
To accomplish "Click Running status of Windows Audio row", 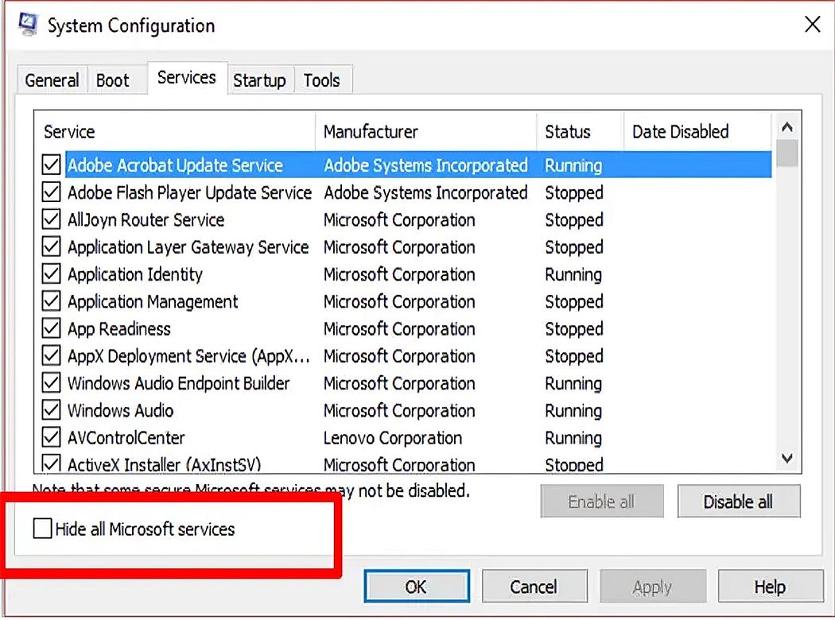I will pyautogui.click(x=573, y=411).
